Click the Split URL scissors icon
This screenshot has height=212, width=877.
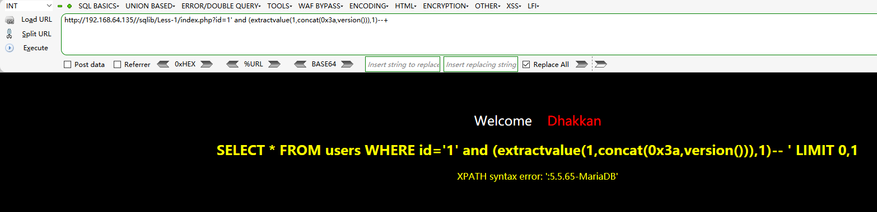click(10, 33)
